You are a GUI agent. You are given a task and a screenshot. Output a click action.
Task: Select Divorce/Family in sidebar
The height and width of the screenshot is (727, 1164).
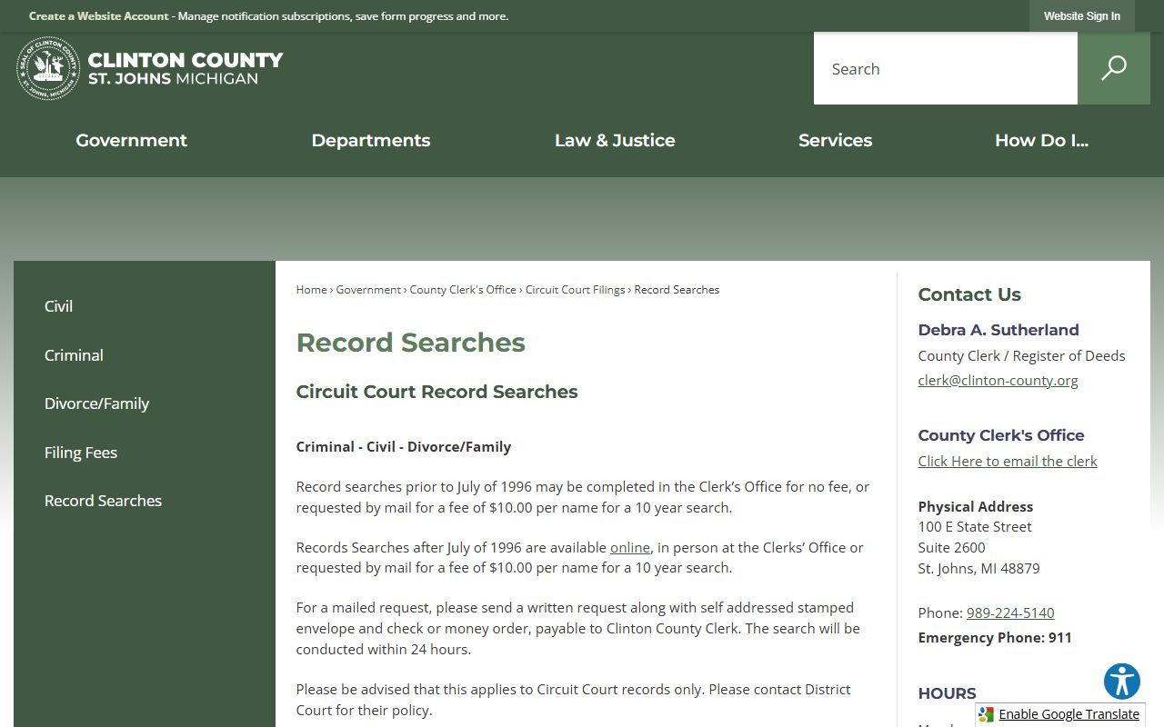coord(96,403)
